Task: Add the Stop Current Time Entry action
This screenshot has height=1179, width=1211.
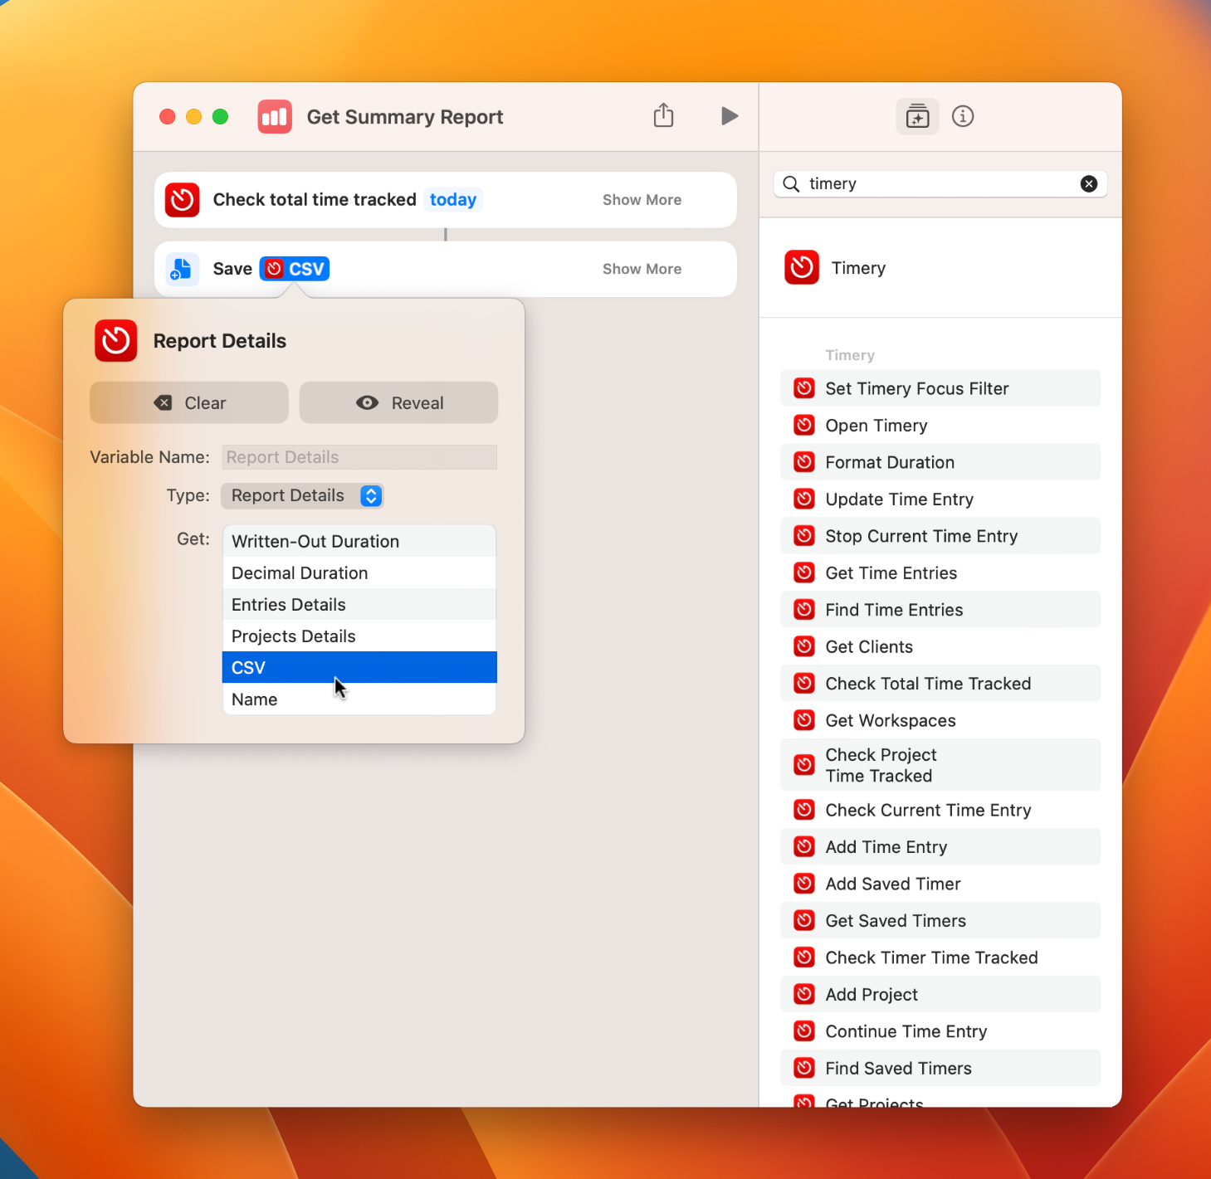Action: tap(921, 536)
